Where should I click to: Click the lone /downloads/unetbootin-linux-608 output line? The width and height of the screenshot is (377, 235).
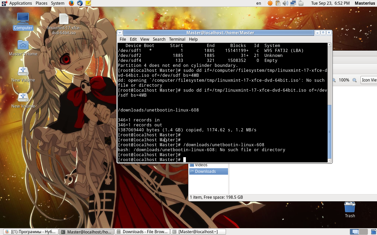click(x=158, y=110)
